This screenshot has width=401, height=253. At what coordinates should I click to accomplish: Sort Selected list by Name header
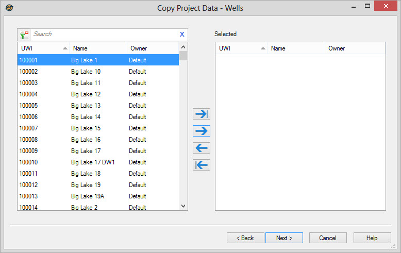tap(296, 48)
